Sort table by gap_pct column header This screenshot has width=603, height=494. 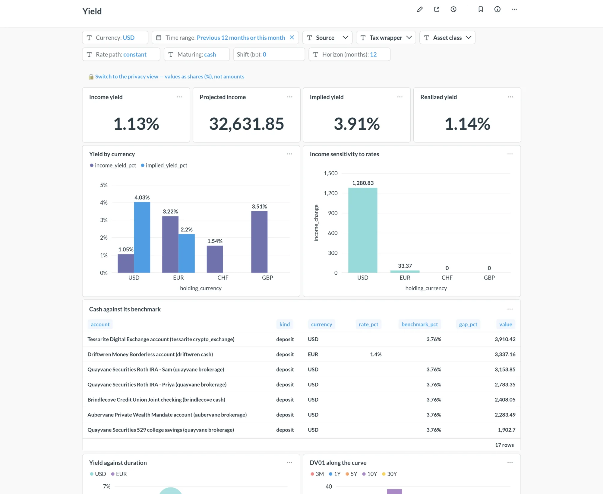[468, 324]
